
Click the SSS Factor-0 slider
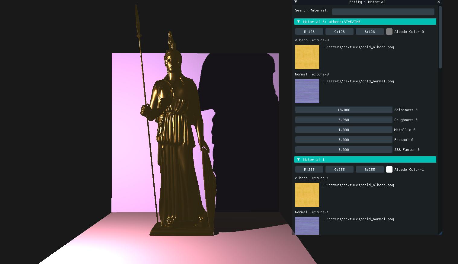[x=344, y=150]
